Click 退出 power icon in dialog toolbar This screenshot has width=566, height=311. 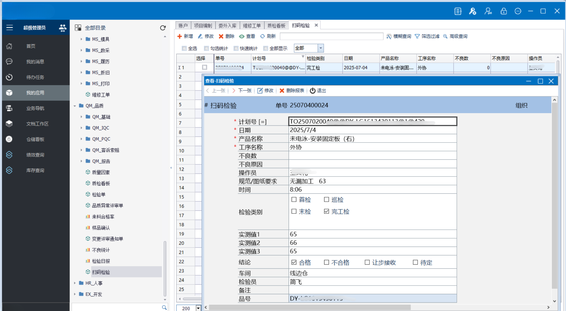pos(313,91)
